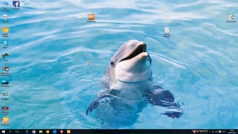Open network status tray icon
Image resolution: width=238 pixels, height=134 pixels.
point(213,132)
